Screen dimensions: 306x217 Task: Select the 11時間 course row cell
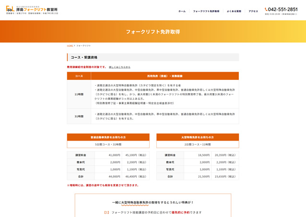pyautogui.click(x=79, y=94)
